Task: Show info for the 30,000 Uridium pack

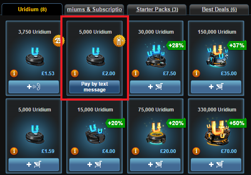Action: (x=135, y=73)
